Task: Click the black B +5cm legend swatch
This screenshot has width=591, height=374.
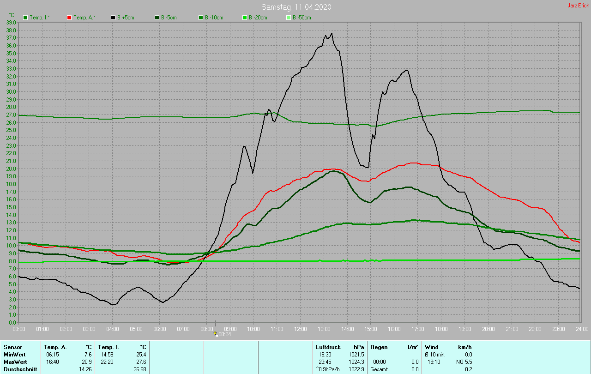Action: [x=113, y=18]
